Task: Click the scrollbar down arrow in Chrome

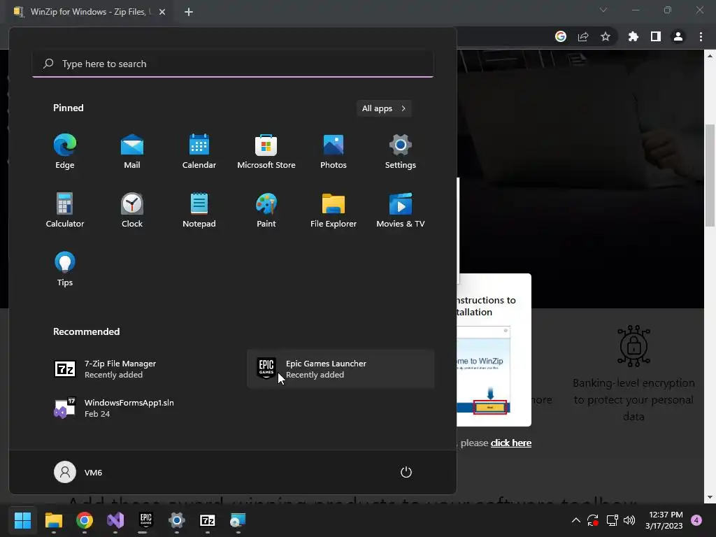Action: 710,497
